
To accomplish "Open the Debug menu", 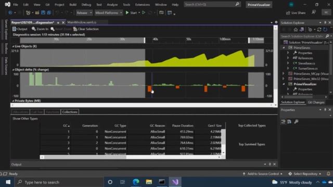I will tap(86, 5).
